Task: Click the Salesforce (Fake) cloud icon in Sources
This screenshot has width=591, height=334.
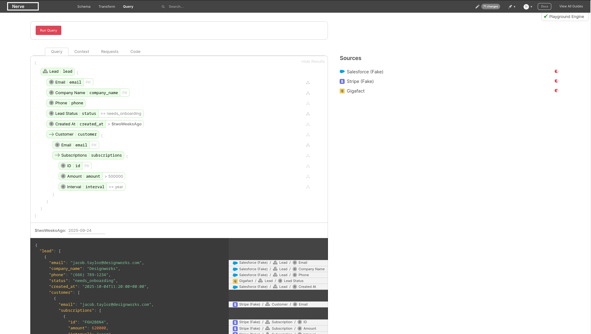Action: 342,72
